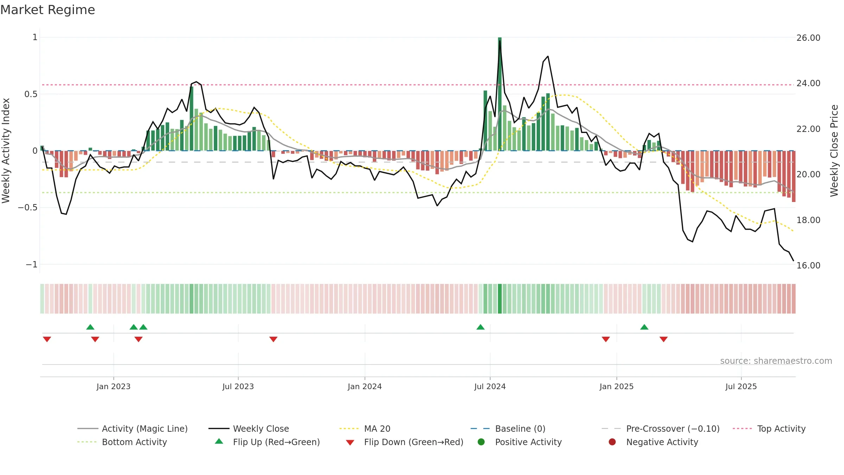Click the red flip-down marker in March 2025
The image size is (844, 475).
pos(664,339)
